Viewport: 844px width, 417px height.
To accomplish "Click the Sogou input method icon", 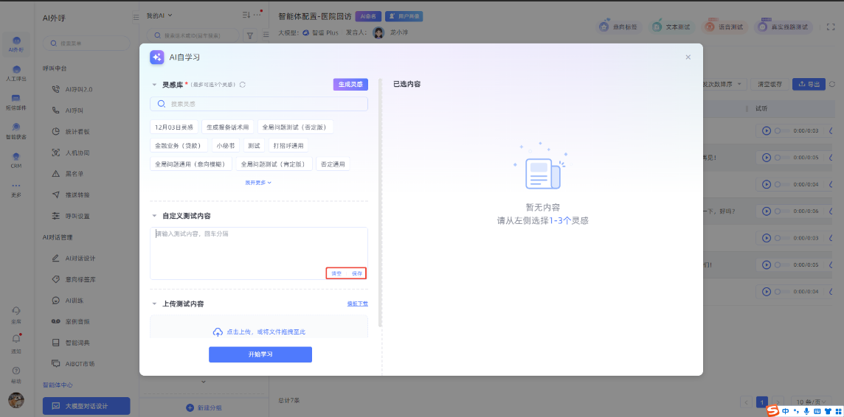I will (x=772, y=410).
